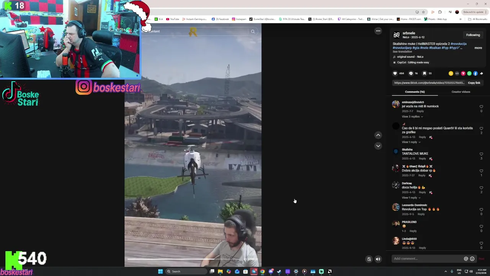
Task: Expand View 1 reply under QuantV comment
Action: pyautogui.click(x=411, y=142)
